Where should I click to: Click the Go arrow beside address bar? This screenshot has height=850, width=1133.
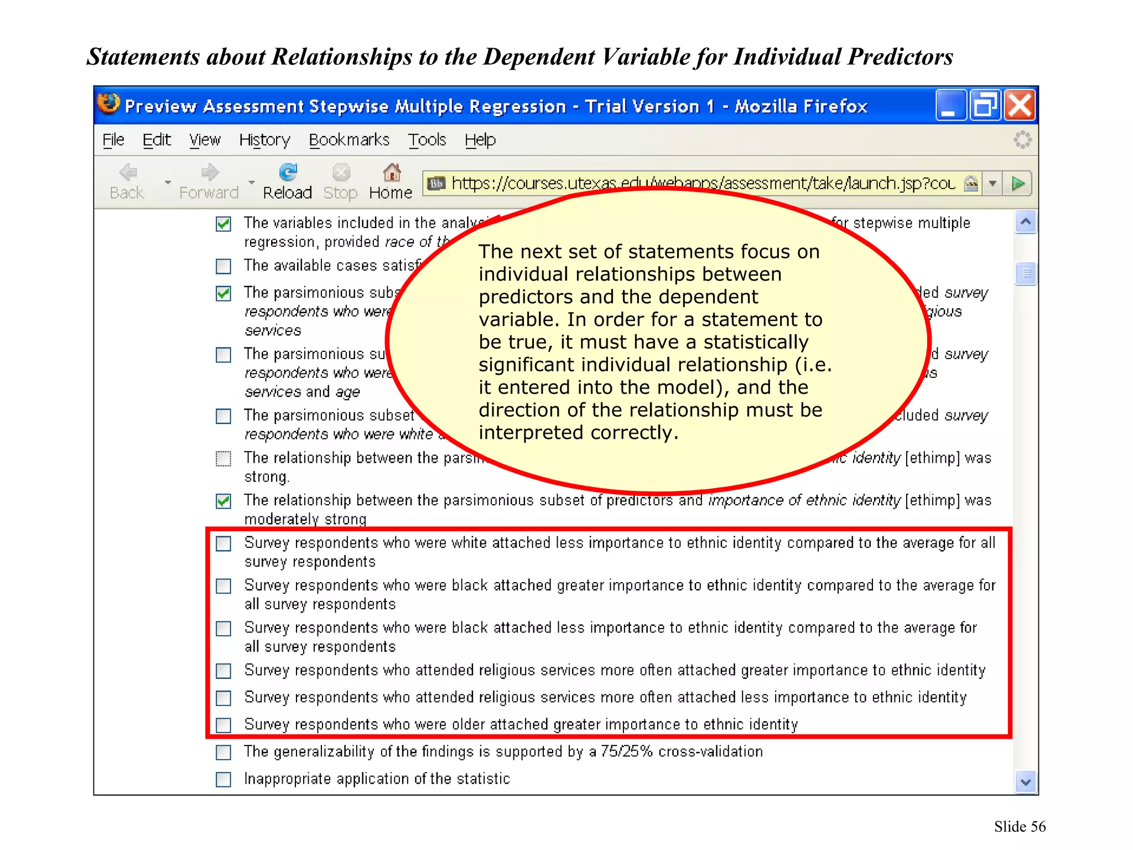pyautogui.click(x=1018, y=183)
